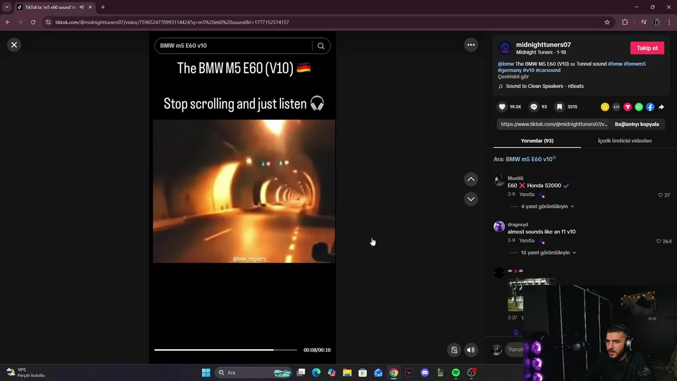The height and width of the screenshot is (381, 677).
Task: Toggle the auto-scroll icon beside volume
Action: click(454, 350)
